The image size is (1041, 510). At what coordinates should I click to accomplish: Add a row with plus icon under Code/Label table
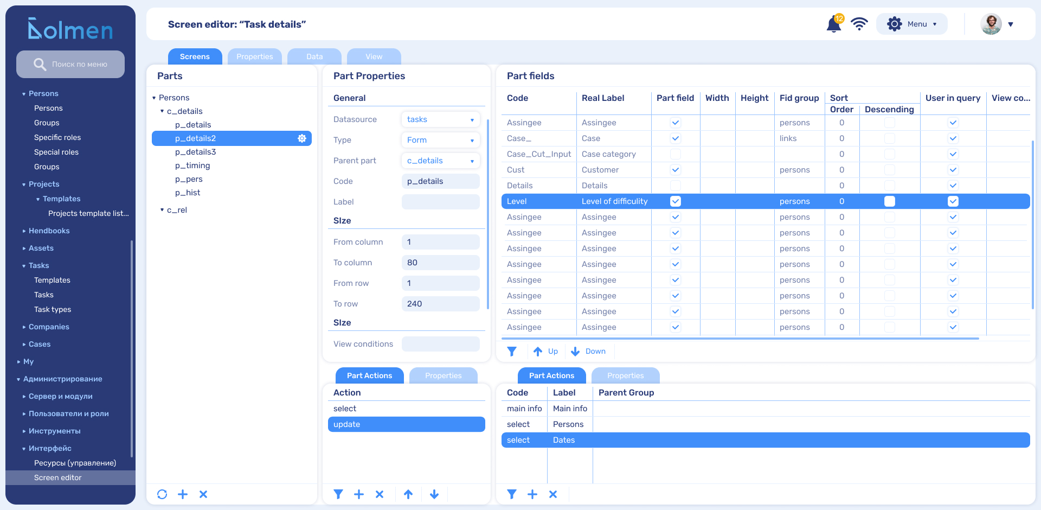(532, 494)
